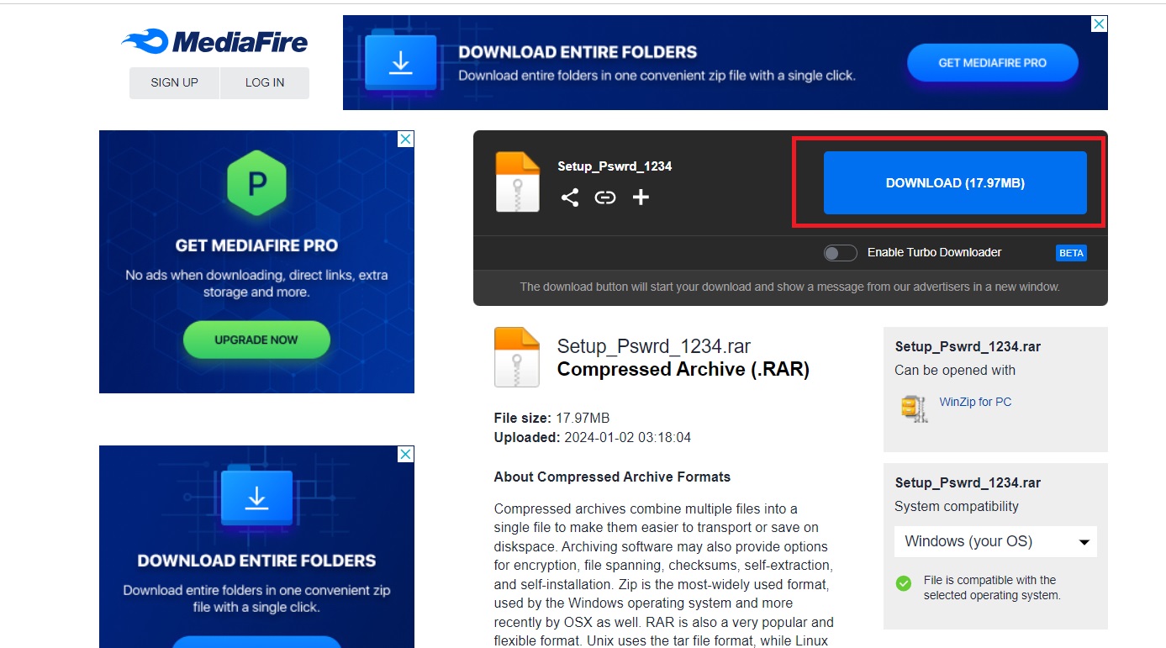Click Enable Turbo Downloader label

click(x=935, y=252)
